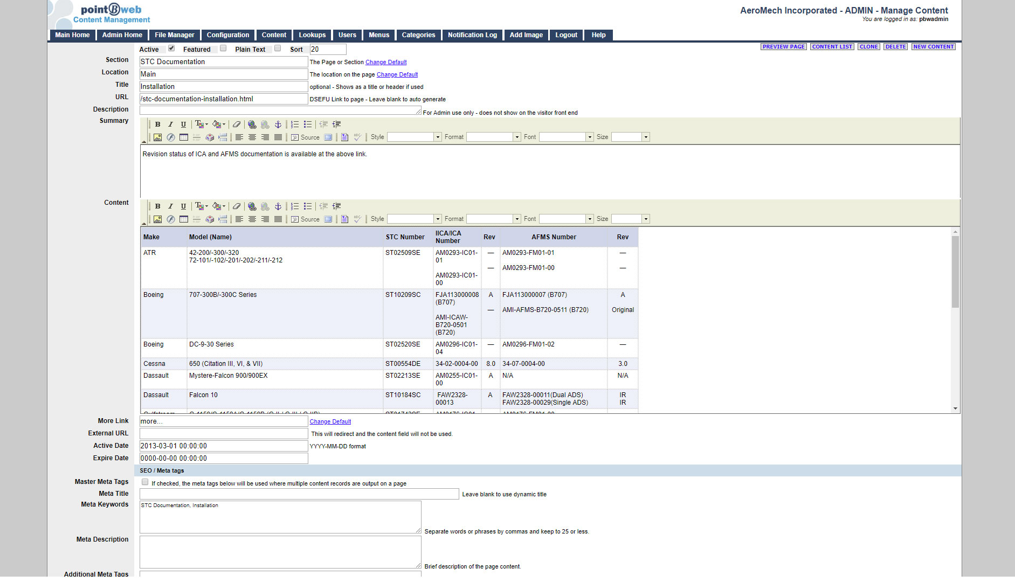Enable the Featured checkbox

[x=223, y=48]
